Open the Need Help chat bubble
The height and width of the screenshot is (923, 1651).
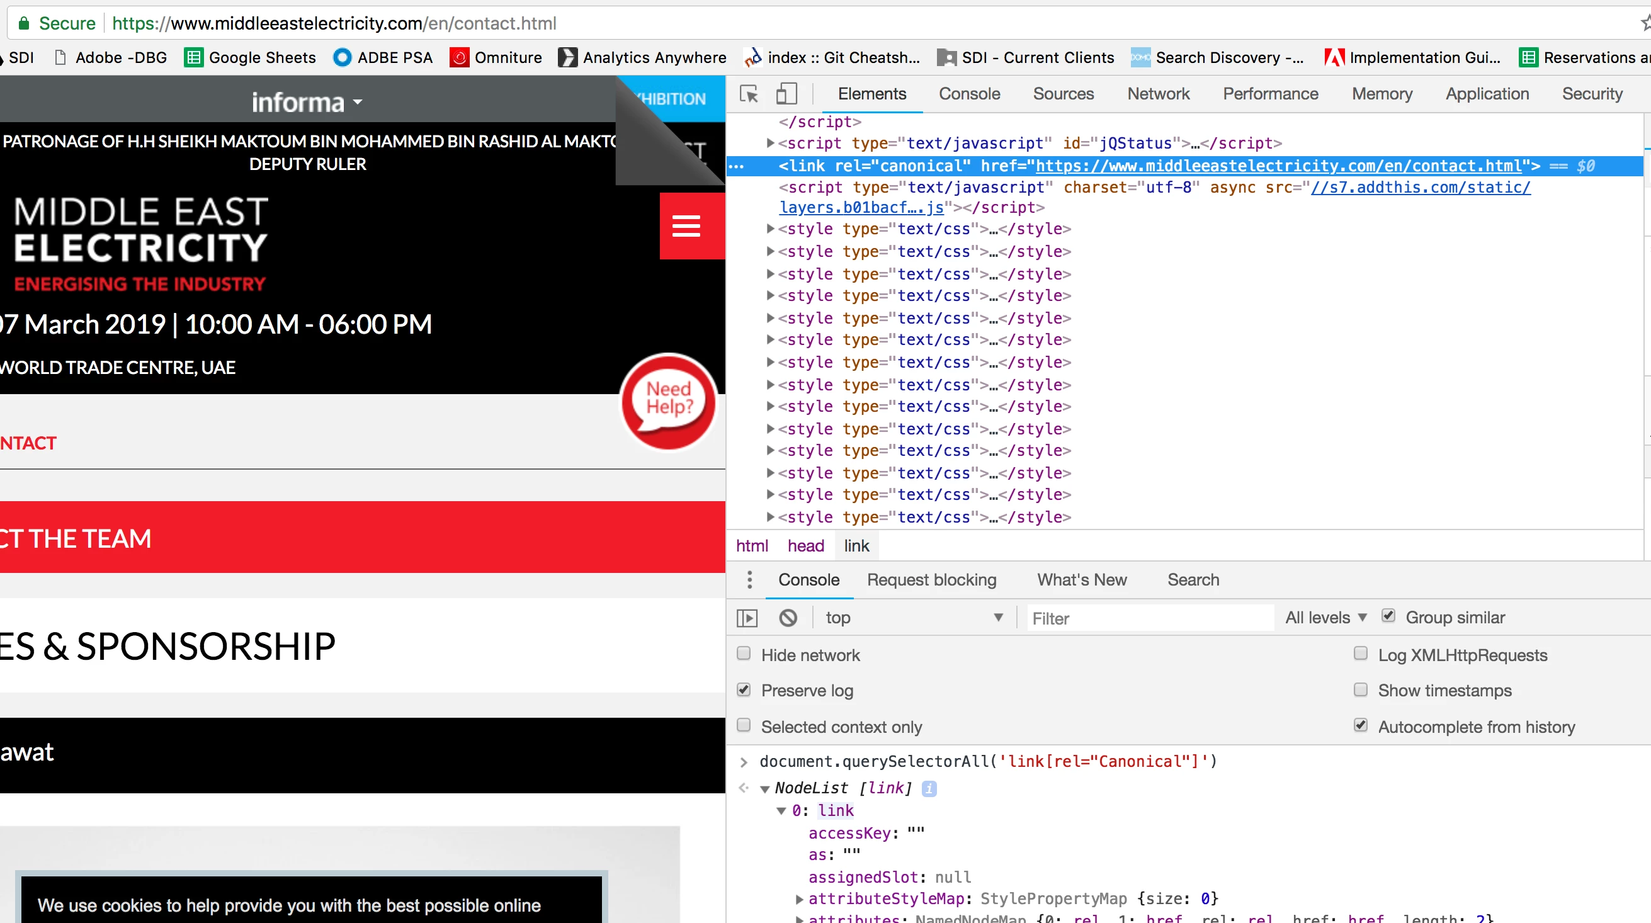[x=669, y=401]
